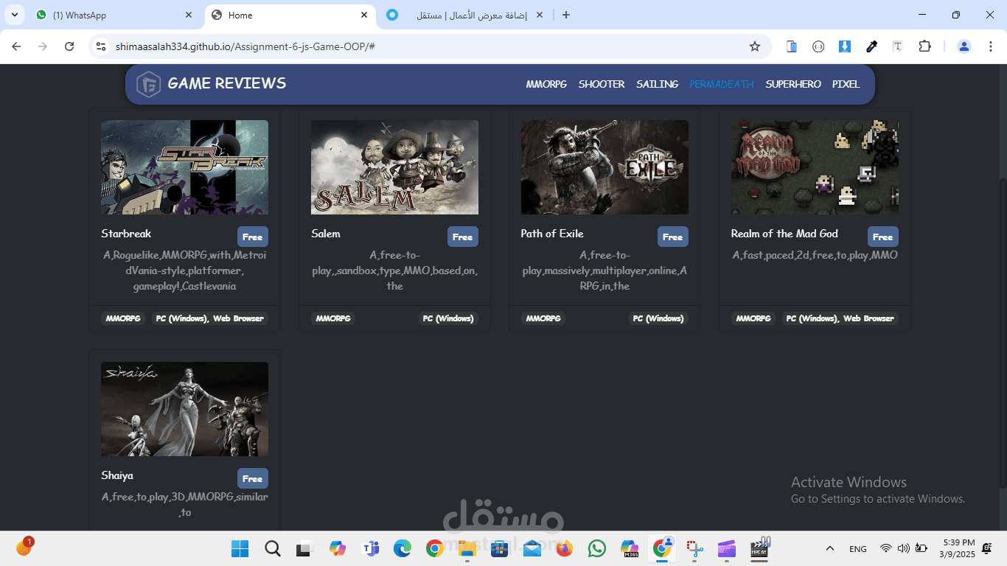The width and height of the screenshot is (1007, 566).
Task: Open the mobile device simulator extension
Action: pyautogui.click(x=792, y=46)
